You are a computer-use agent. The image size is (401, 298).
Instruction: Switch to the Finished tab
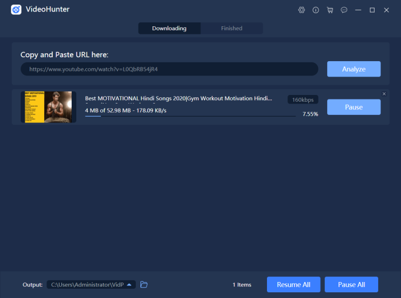tap(231, 29)
